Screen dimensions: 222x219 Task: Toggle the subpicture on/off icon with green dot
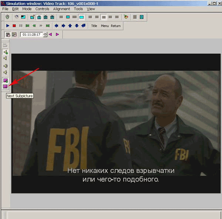[6, 80]
